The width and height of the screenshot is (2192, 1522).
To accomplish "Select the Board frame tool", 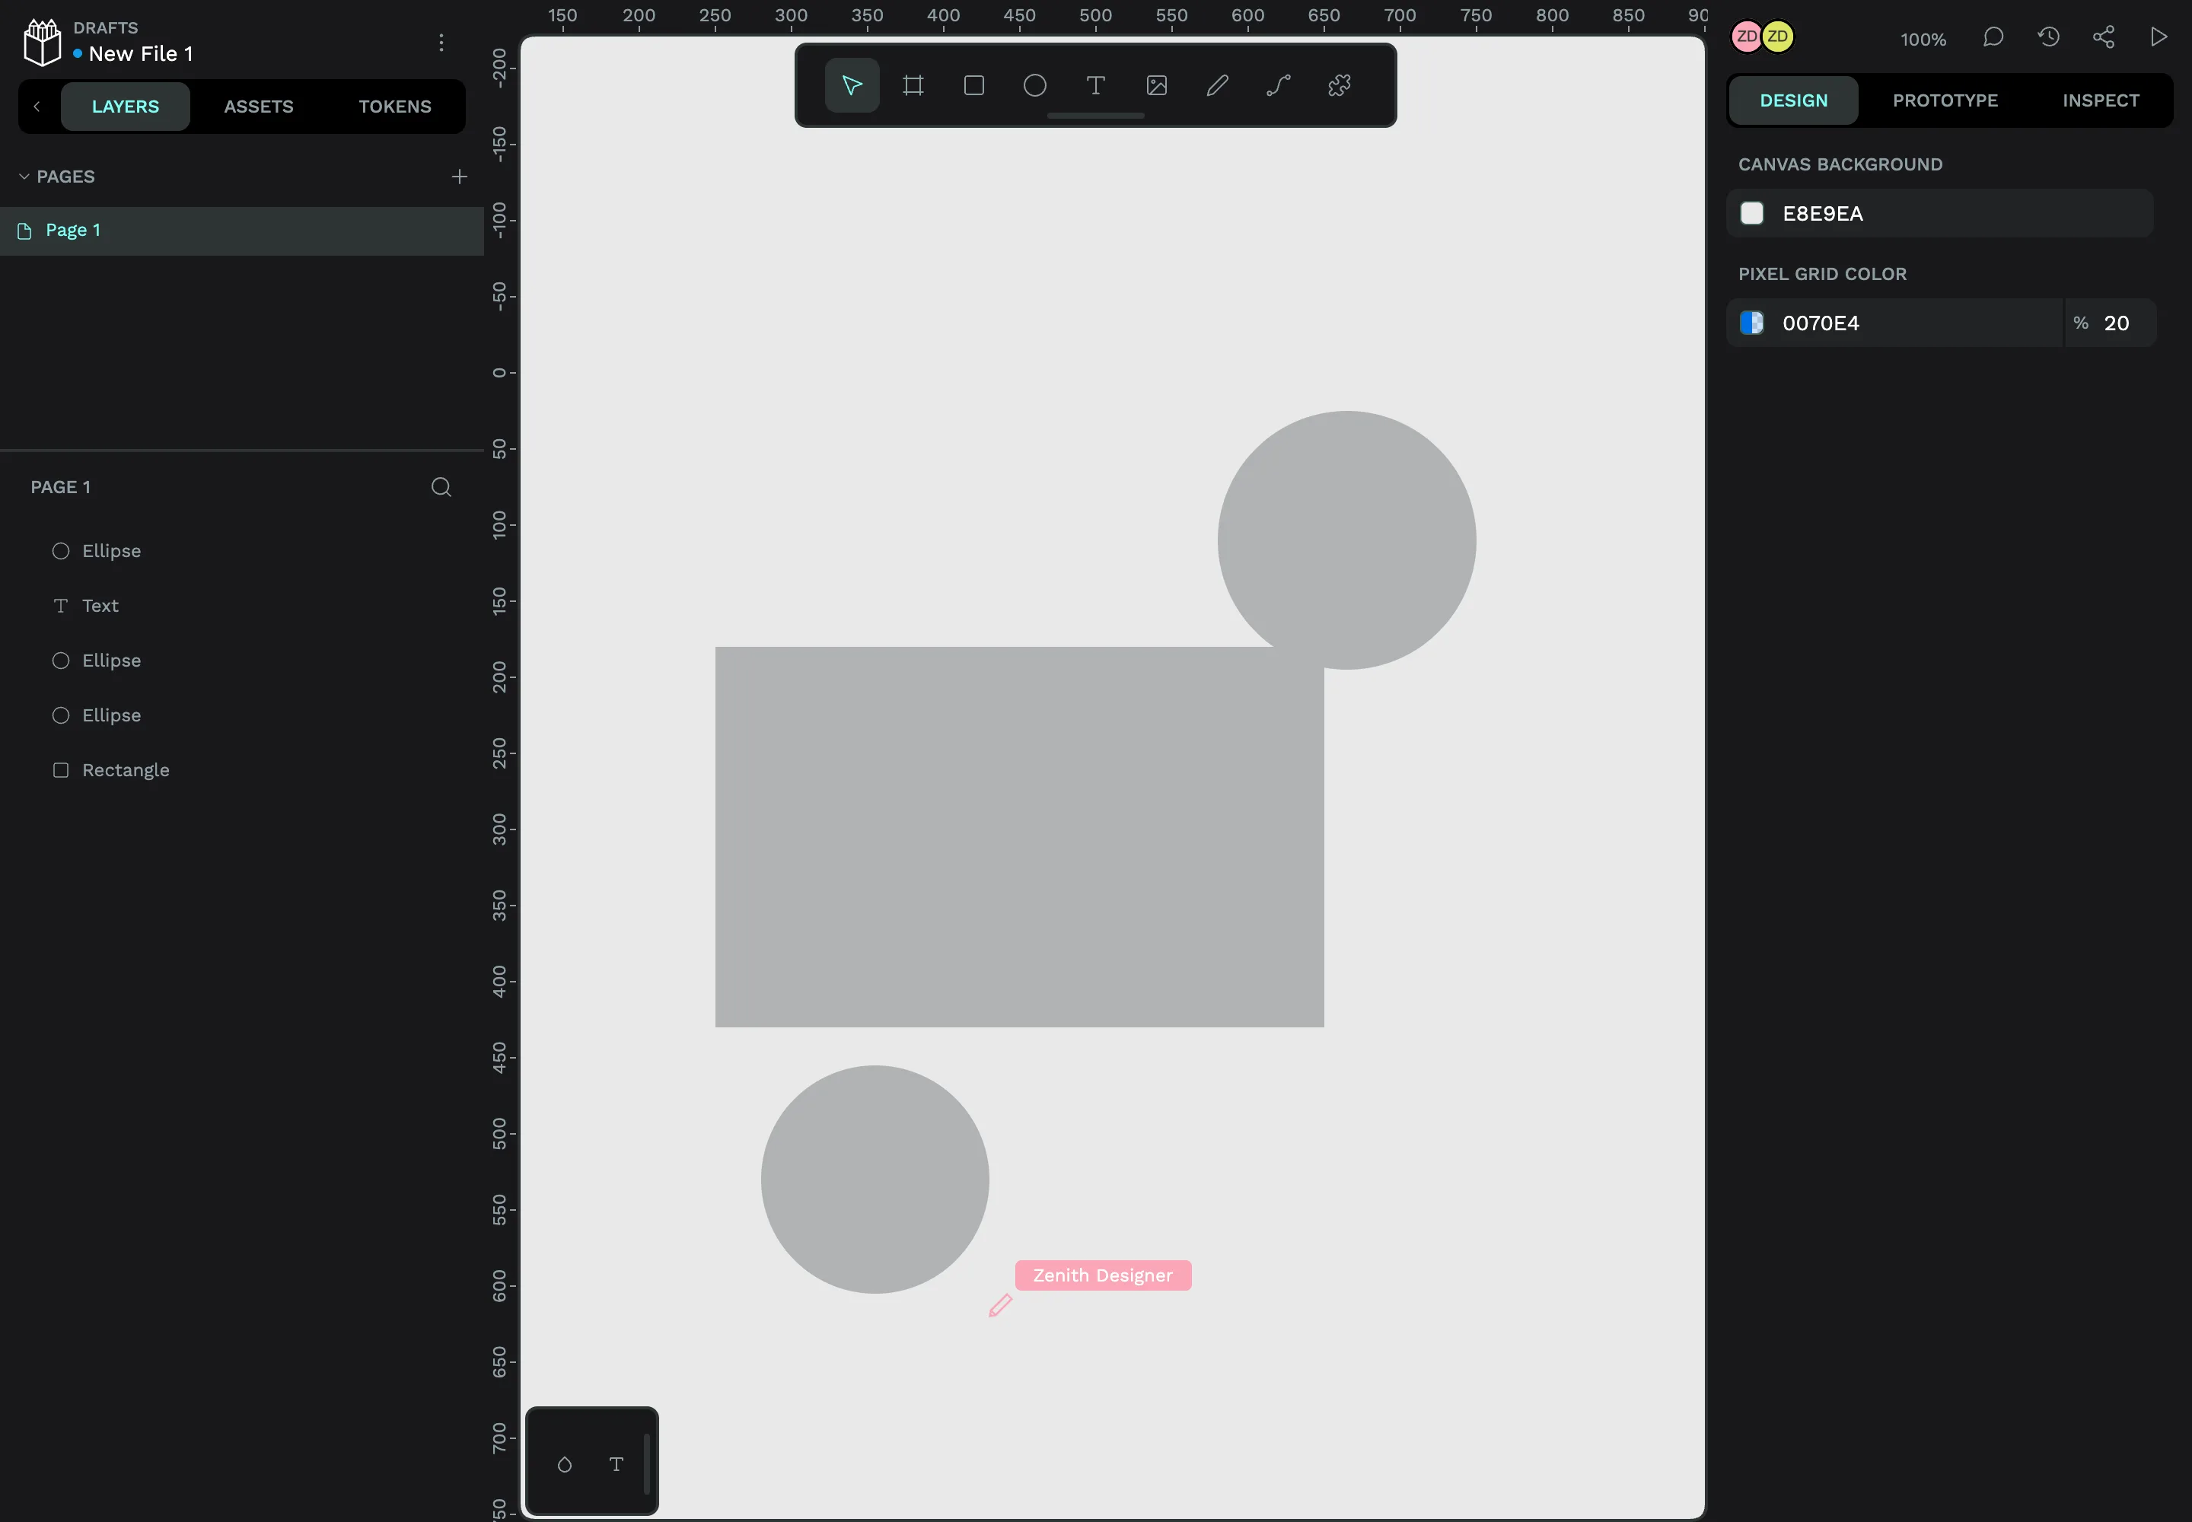I will (x=913, y=86).
